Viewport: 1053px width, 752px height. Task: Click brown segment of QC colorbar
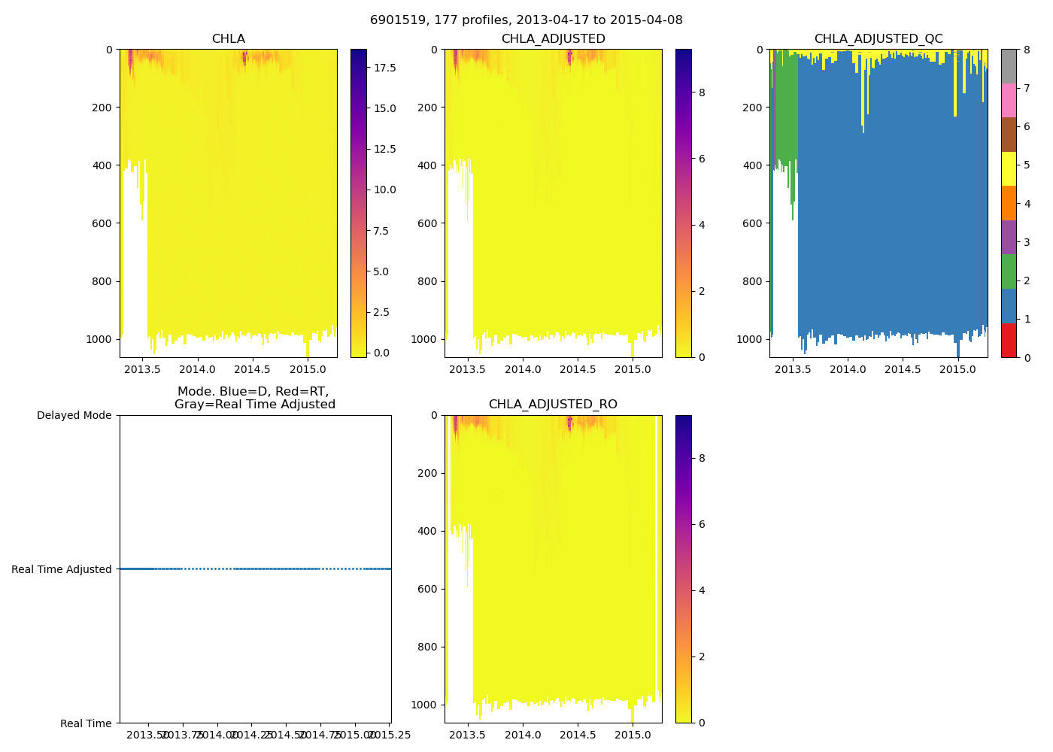tap(1009, 135)
